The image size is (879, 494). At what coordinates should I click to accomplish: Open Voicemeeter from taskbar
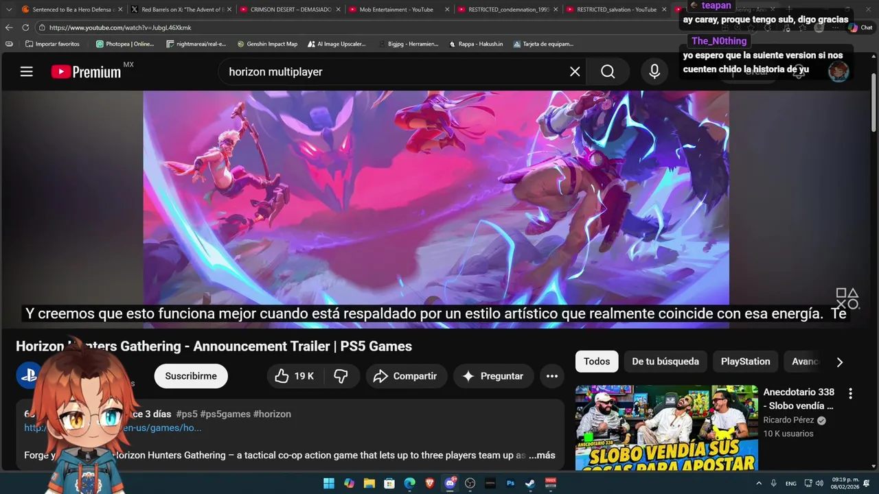[x=551, y=483]
